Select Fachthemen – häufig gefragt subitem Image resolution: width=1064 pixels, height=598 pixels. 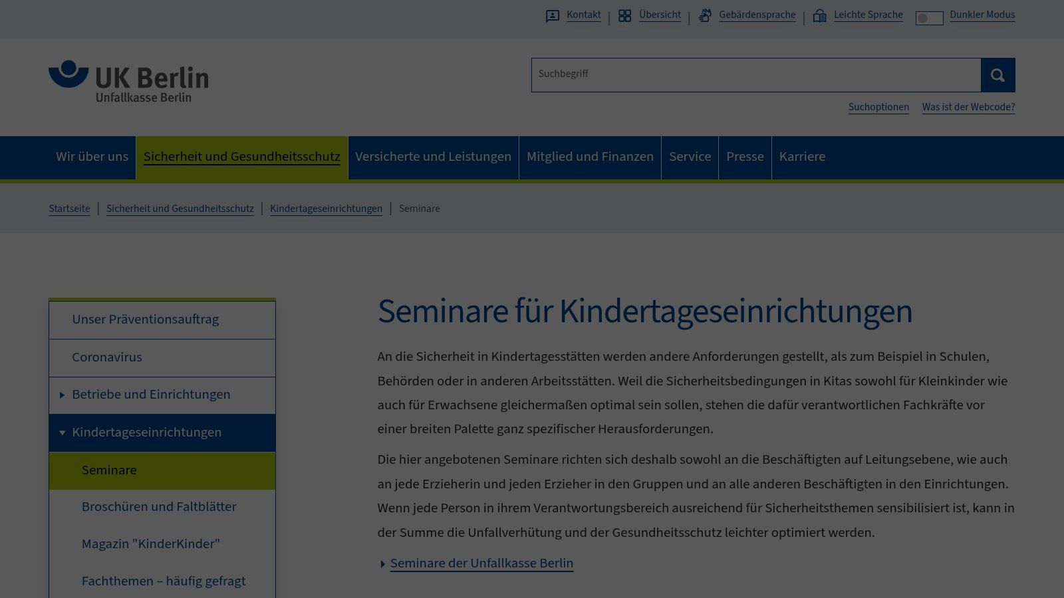pyautogui.click(x=162, y=582)
